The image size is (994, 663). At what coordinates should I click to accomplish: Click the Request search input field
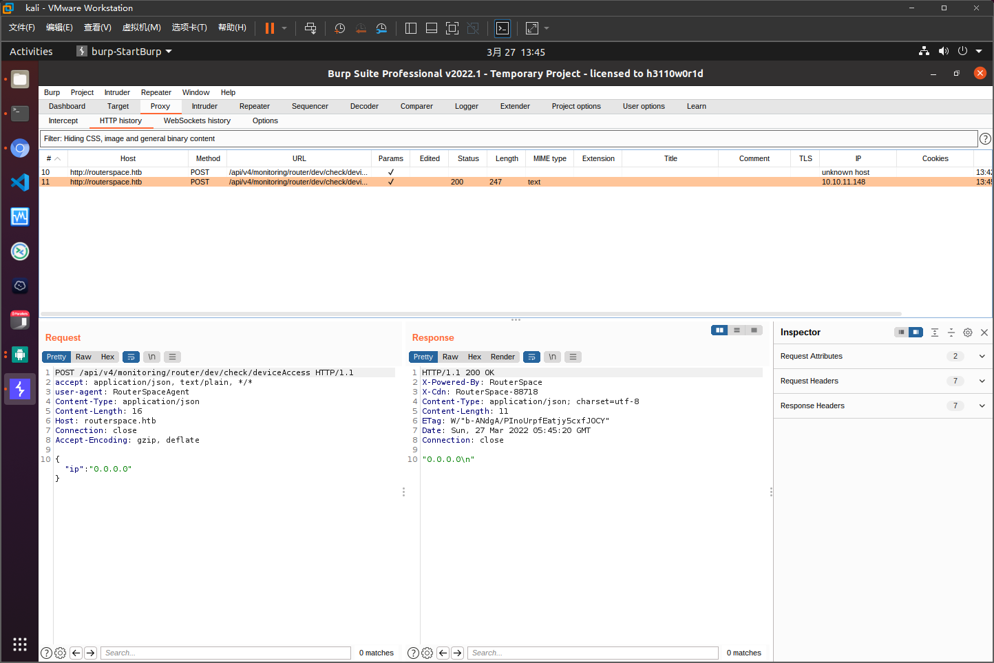[x=226, y=653]
